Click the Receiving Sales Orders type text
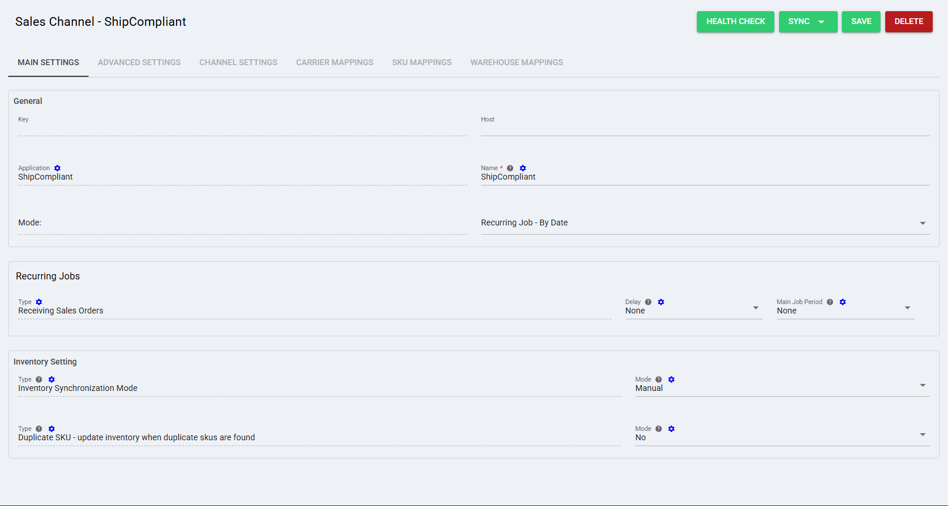This screenshot has height=506, width=948. [x=60, y=311]
